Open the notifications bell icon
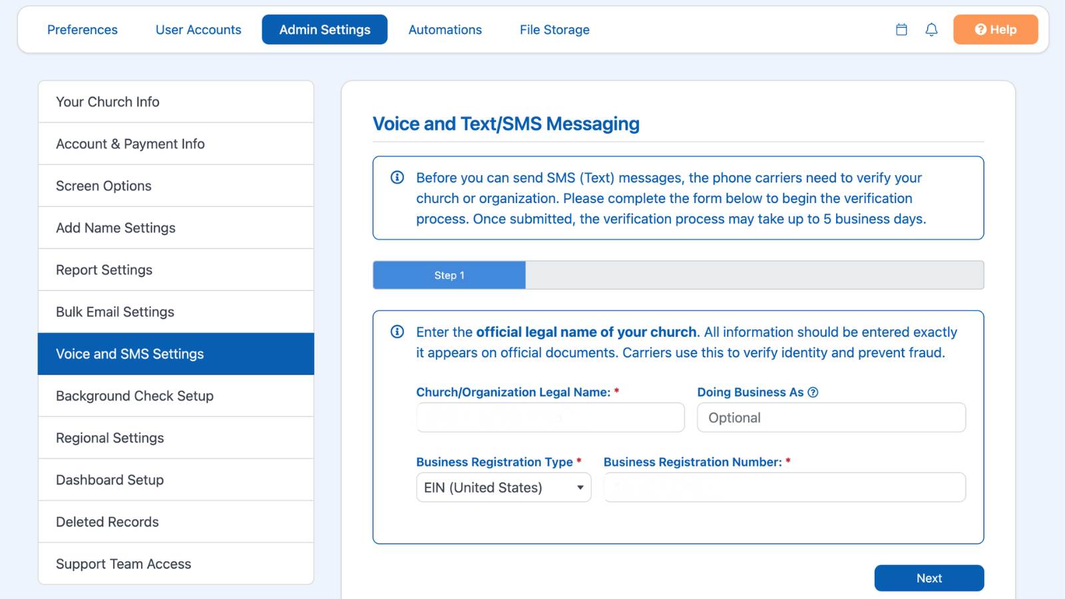The image size is (1065, 599). click(x=931, y=29)
